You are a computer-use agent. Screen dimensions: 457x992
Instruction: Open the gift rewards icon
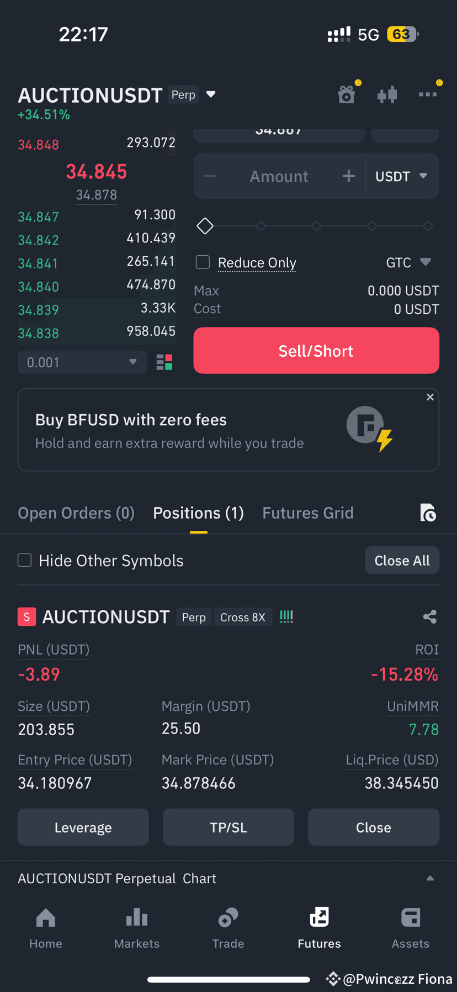[x=347, y=95]
